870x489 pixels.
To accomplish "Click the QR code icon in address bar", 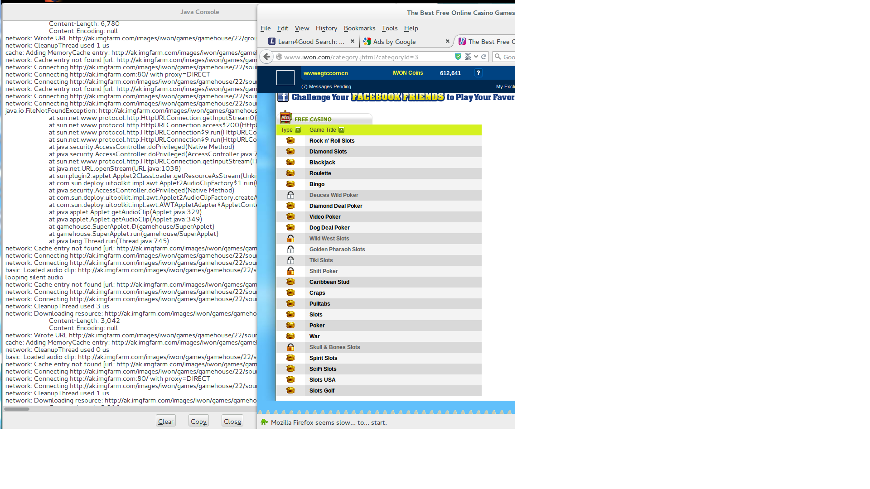I will 468,57.
